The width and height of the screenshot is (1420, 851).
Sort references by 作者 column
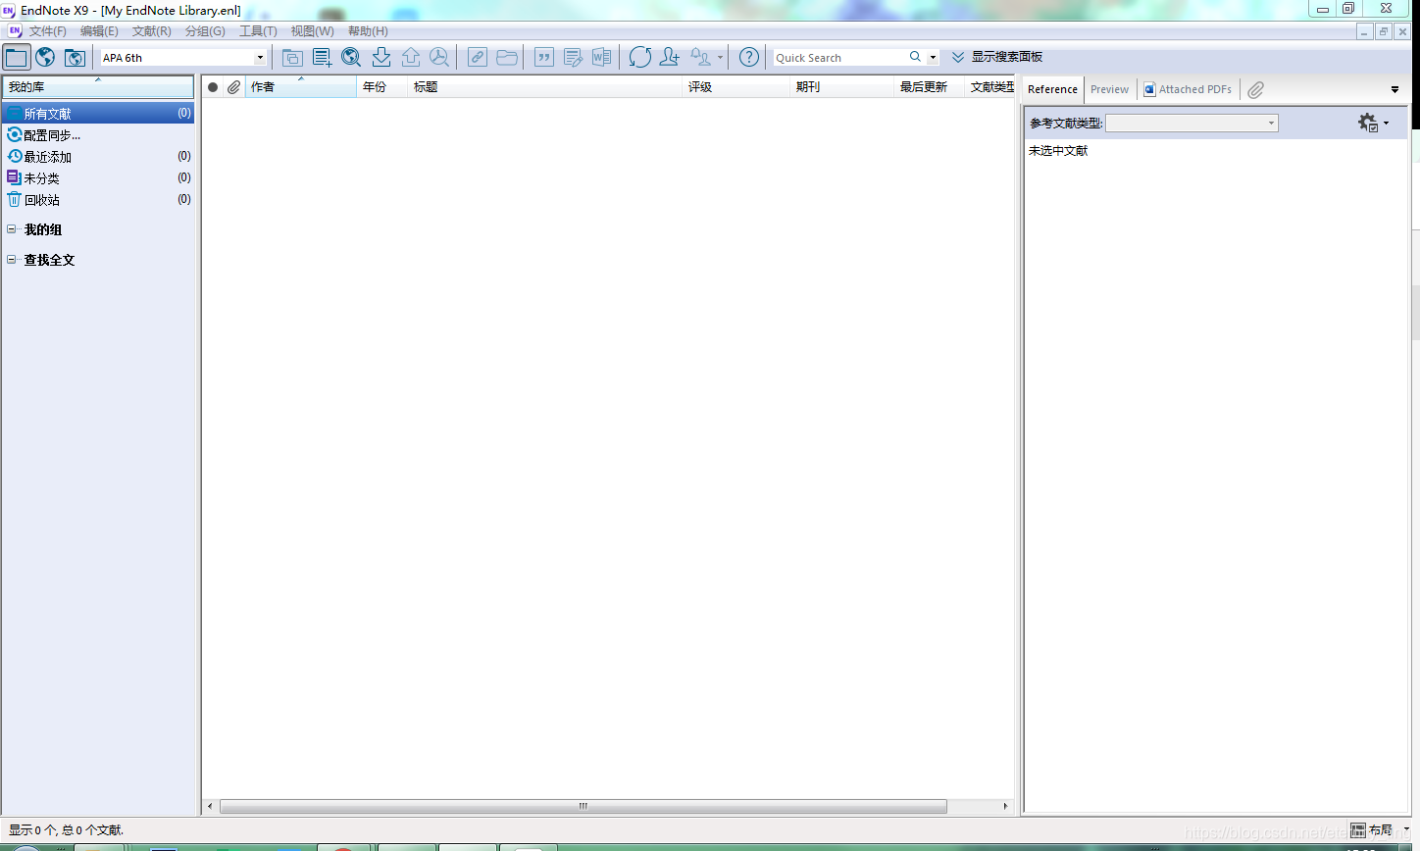tap(300, 87)
